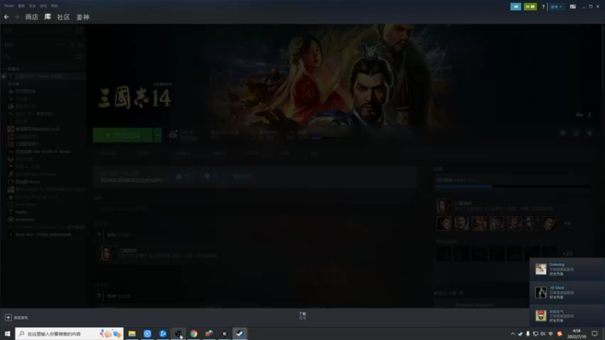Show hidden system tray icons chevron
Screen dimensions: 605x340
pos(513,334)
